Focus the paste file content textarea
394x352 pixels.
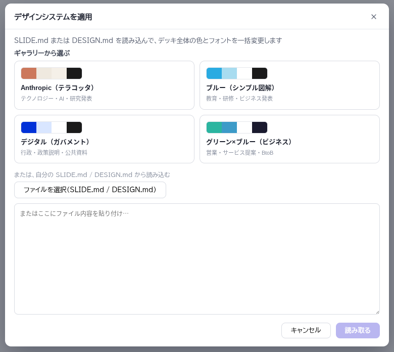click(197, 259)
